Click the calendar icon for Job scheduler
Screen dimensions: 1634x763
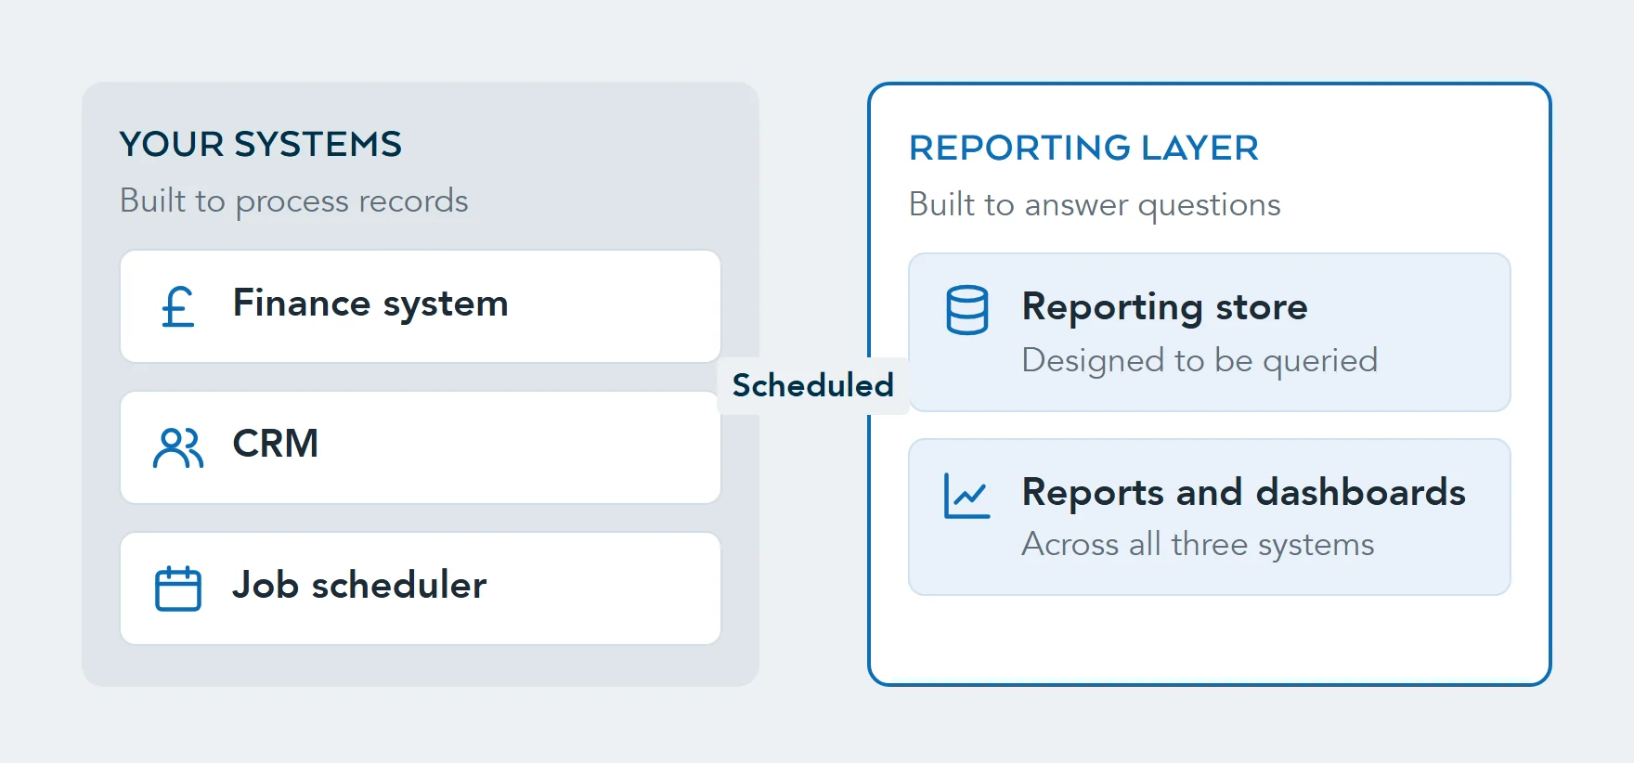click(178, 588)
